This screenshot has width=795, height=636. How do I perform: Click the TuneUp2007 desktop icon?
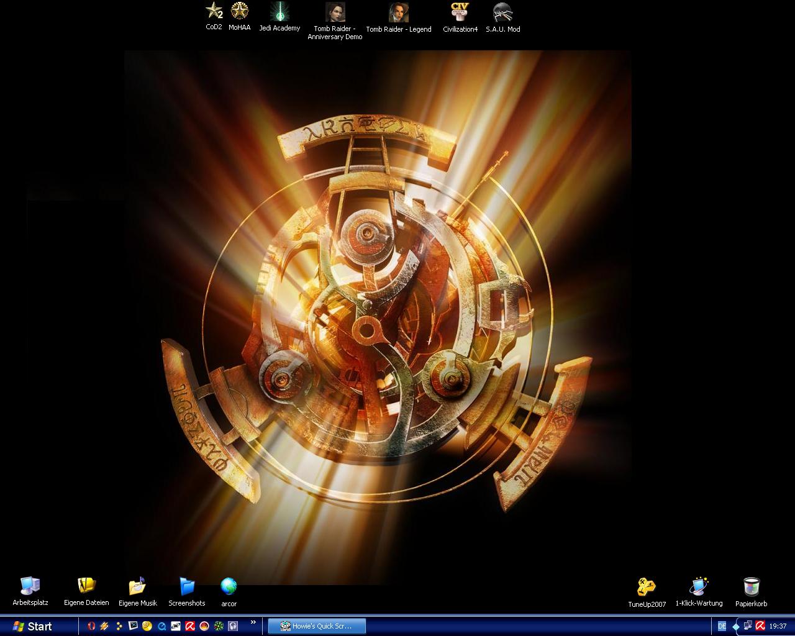point(647,593)
